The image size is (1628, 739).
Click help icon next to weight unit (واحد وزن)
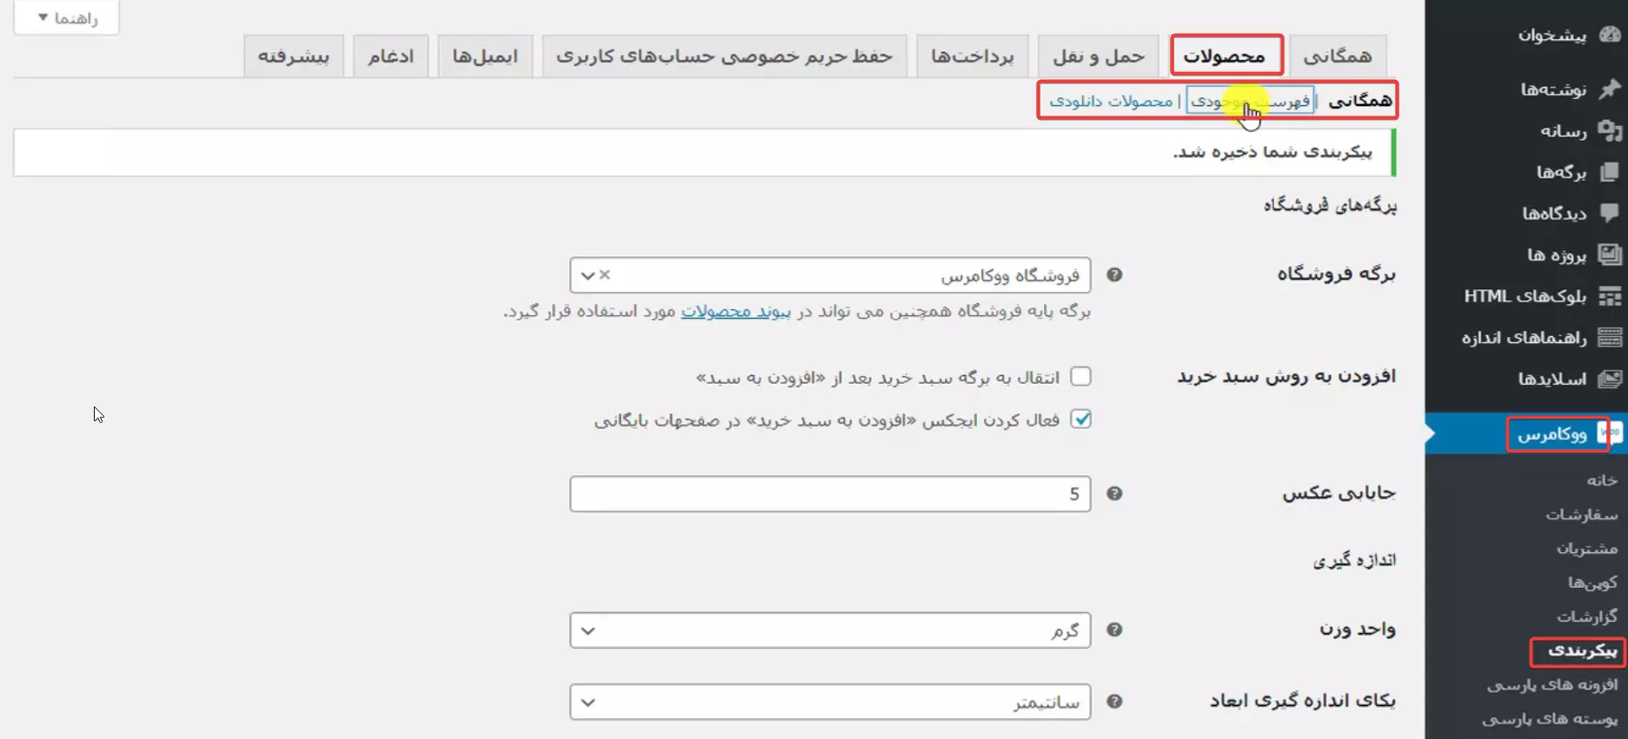pos(1114,630)
